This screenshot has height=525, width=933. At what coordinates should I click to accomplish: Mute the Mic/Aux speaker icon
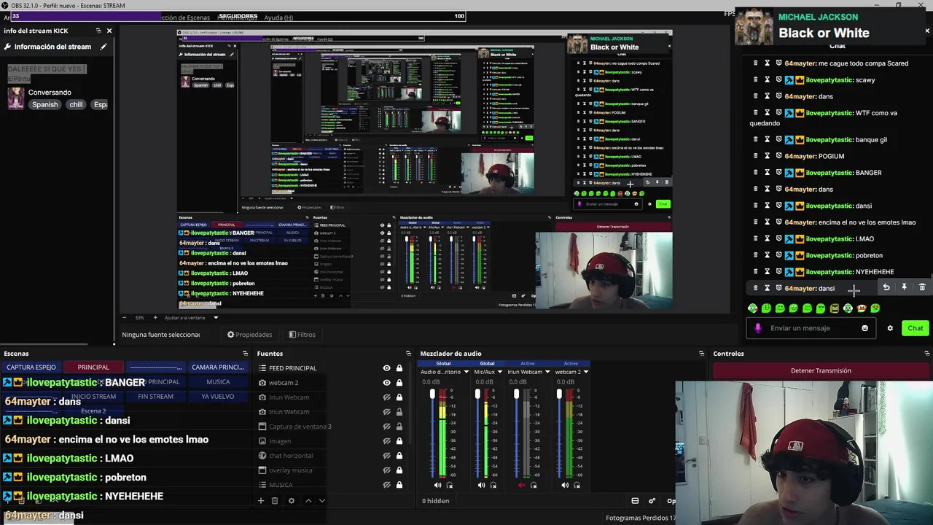[481, 485]
